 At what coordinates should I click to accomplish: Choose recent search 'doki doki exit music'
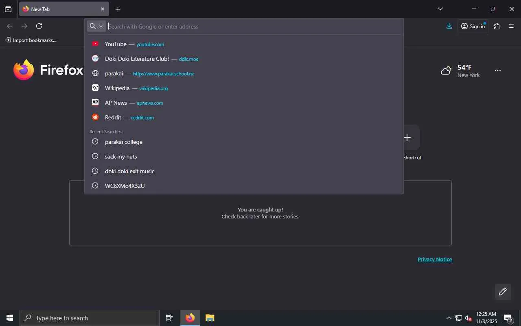click(x=244, y=171)
